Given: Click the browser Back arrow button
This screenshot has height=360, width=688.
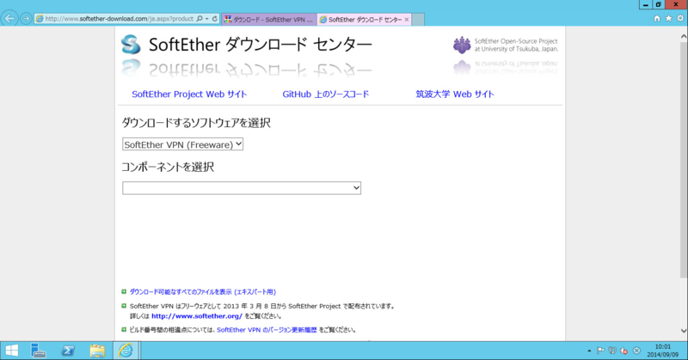Looking at the screenshot, I should [x=9, y=19].
